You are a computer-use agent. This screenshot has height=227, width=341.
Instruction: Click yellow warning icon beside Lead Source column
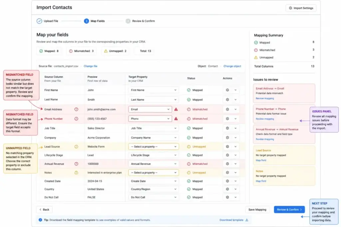coord(76,147)
